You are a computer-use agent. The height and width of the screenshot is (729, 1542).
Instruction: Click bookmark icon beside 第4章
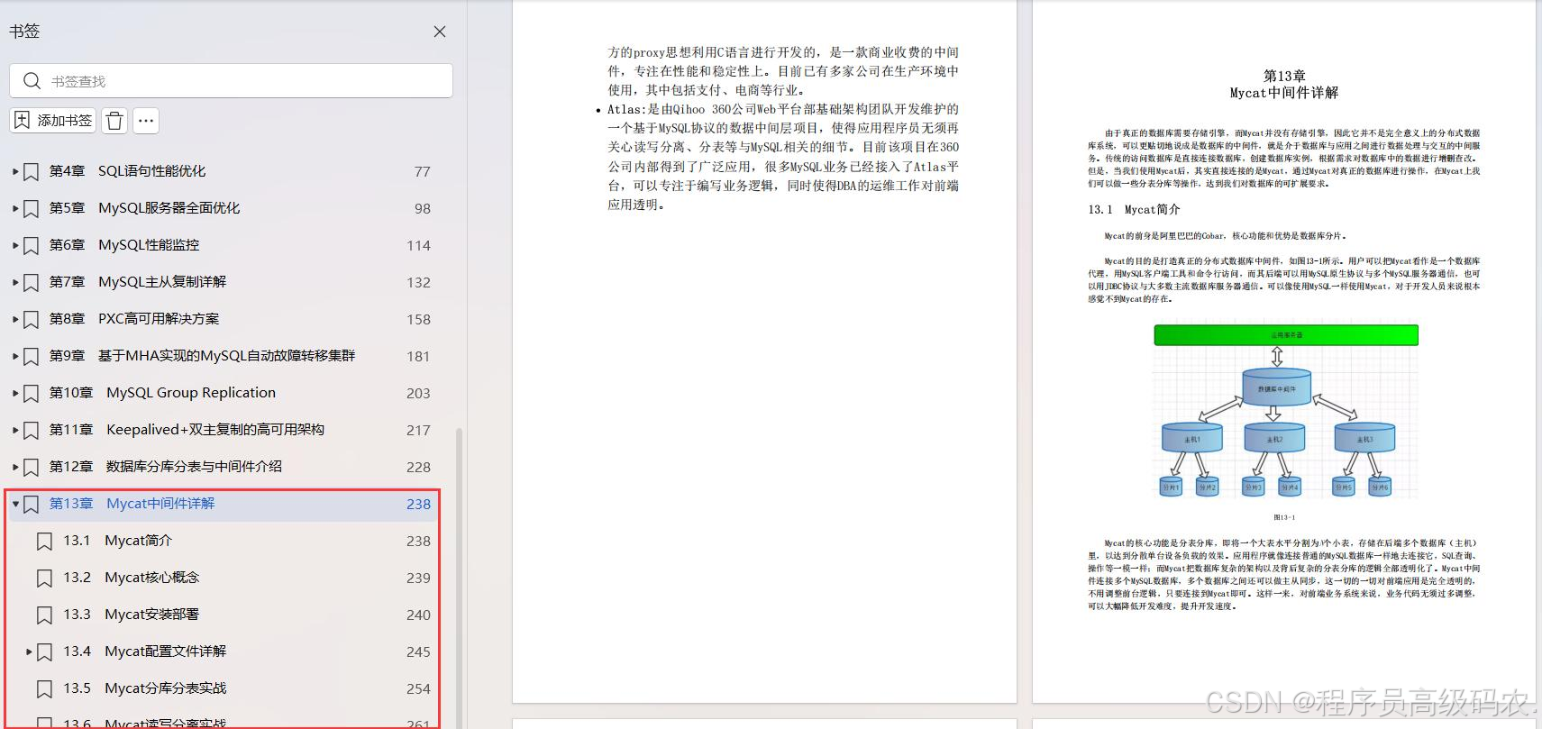coord(32,171)
